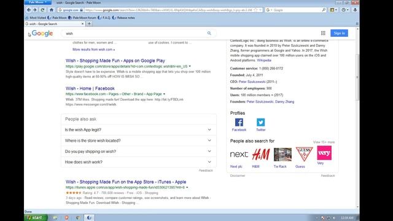Click the Windows start button
The width and height of the screenshot is (393, 221).
click(x=36, y=217)
